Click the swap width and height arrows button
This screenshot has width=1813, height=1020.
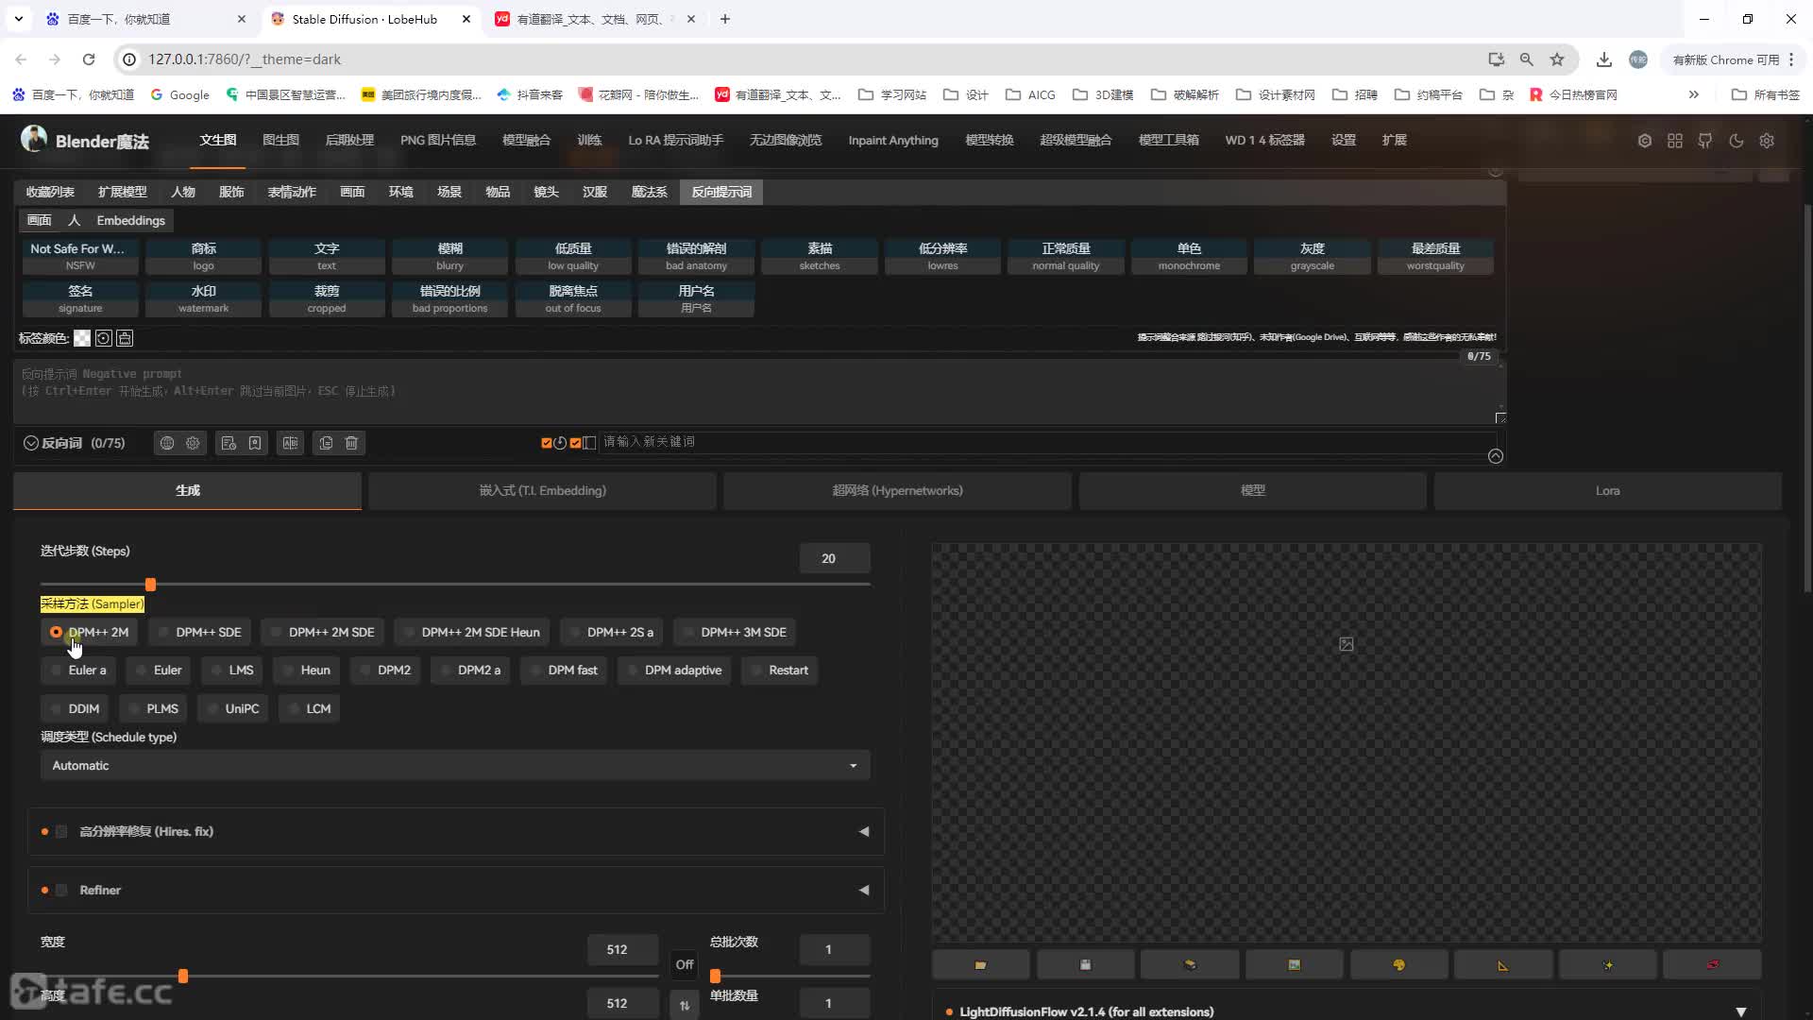pos(685,1005)
